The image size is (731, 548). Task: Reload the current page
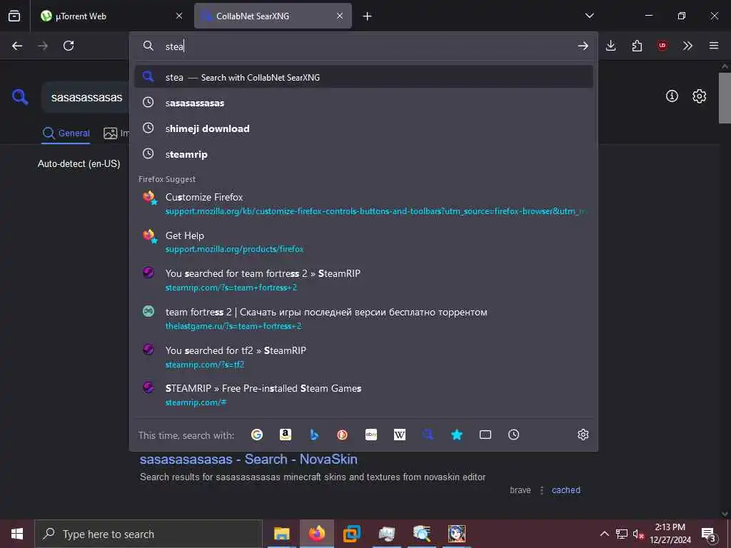point(69,46)
